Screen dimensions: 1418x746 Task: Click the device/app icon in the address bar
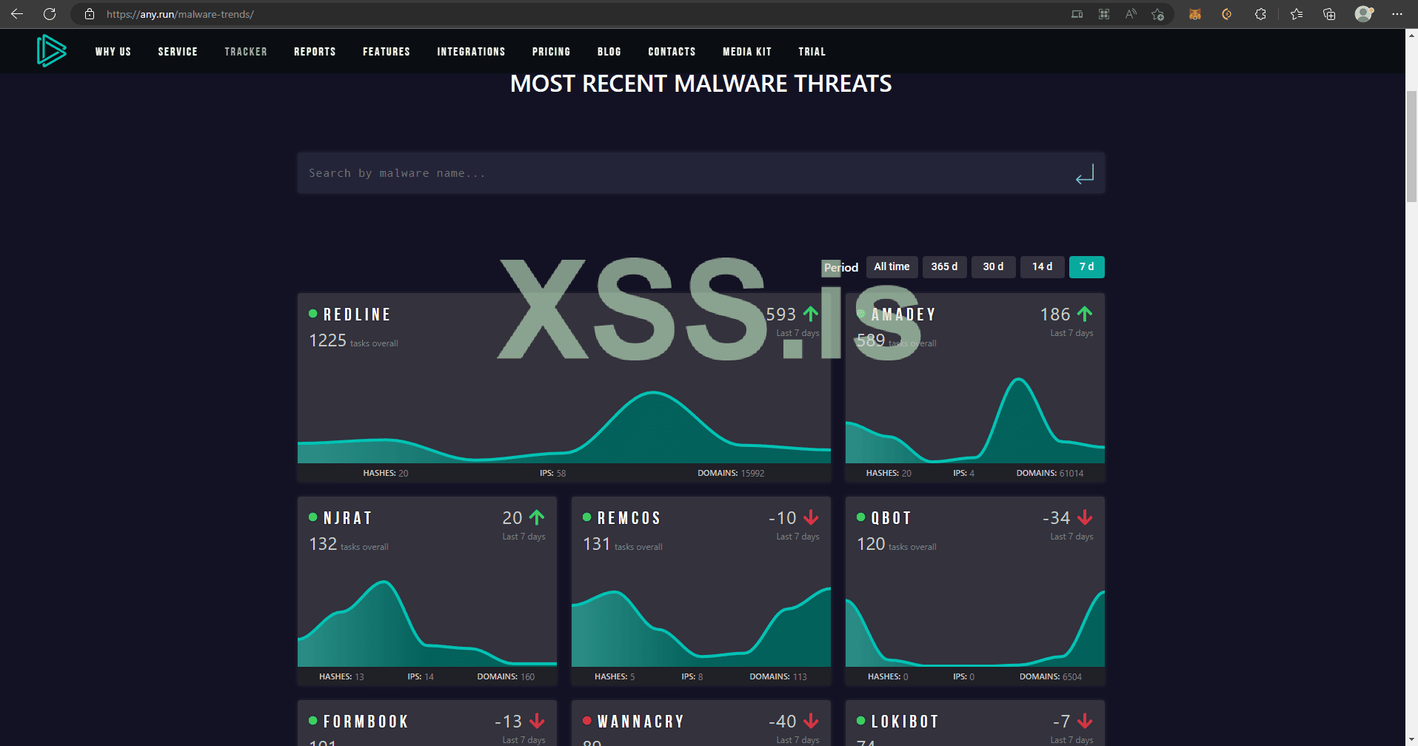coord(1077,14)
